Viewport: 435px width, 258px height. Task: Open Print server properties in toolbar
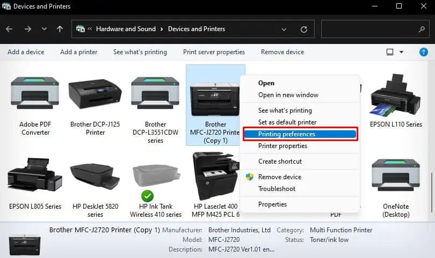coord(214,52)
